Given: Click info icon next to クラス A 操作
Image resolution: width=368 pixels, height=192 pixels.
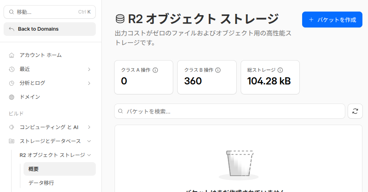Looking at the screenshot, I should tap(156, 70).
